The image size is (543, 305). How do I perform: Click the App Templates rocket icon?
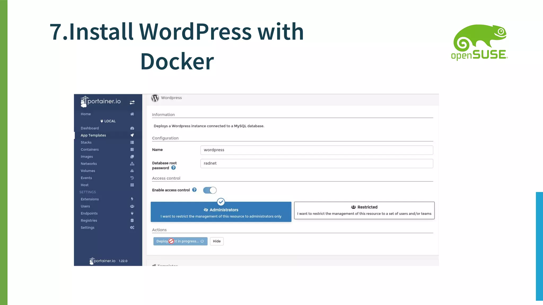[132, 135]
